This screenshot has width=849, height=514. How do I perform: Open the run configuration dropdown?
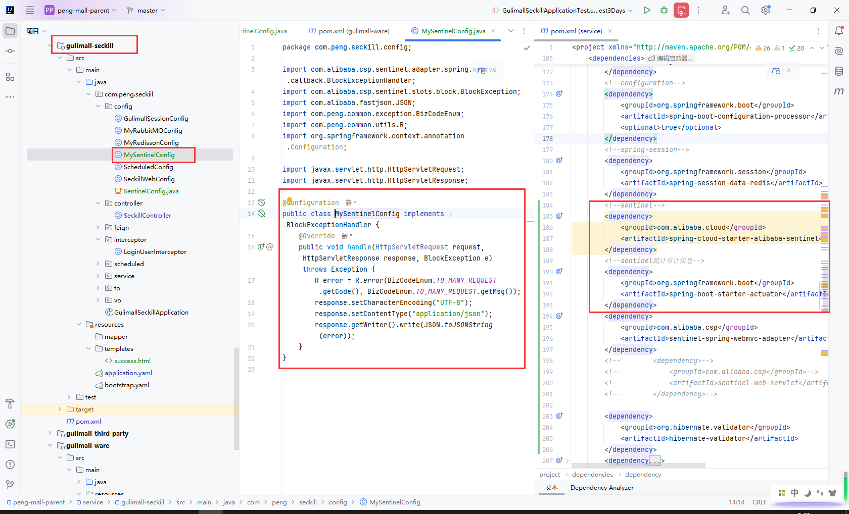562,10
